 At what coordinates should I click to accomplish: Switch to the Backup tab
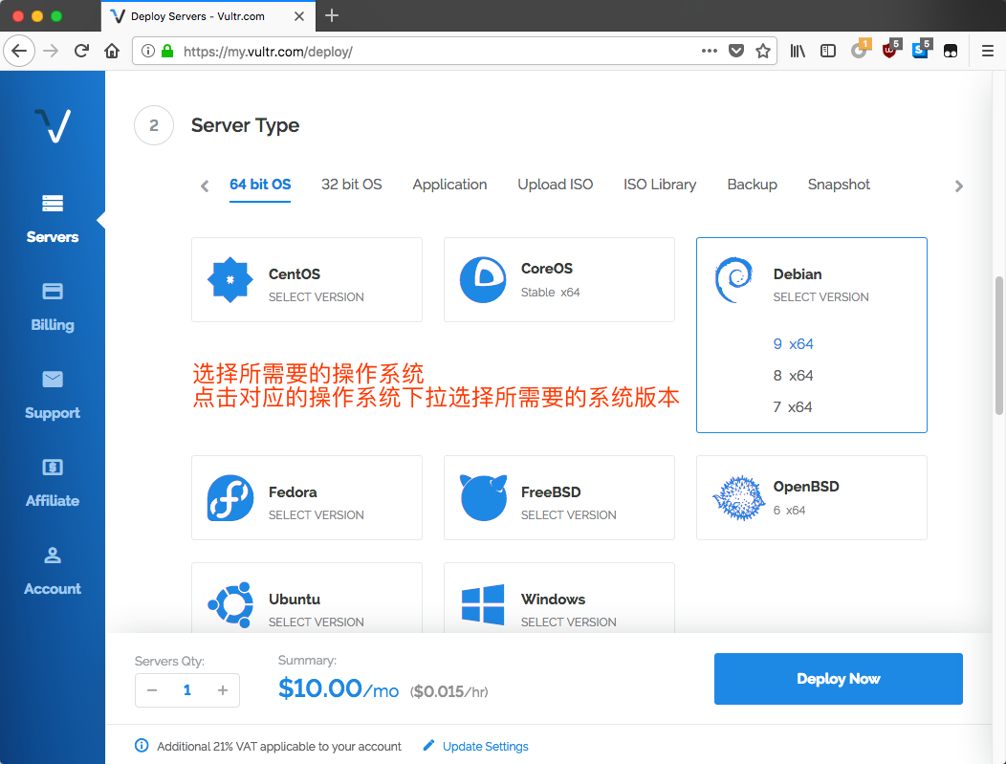pyautogui.click(x=752, y=185)
